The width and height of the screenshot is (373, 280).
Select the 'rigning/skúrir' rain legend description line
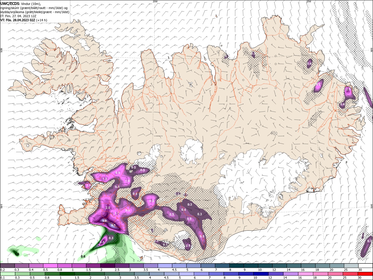point(34,8)
